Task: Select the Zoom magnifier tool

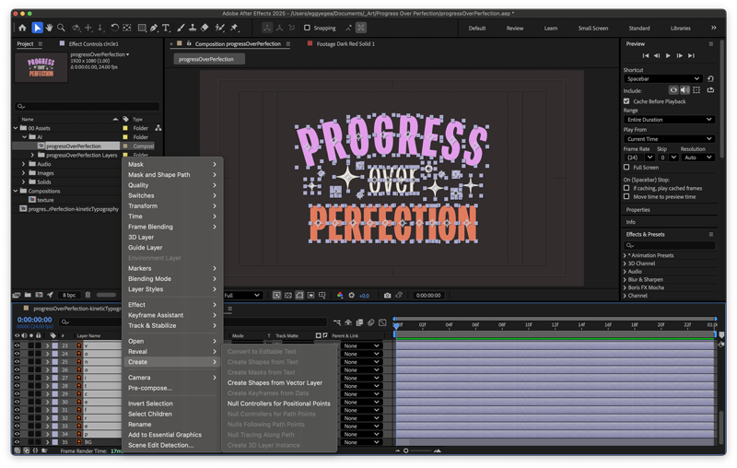Action: coord(62,28)
